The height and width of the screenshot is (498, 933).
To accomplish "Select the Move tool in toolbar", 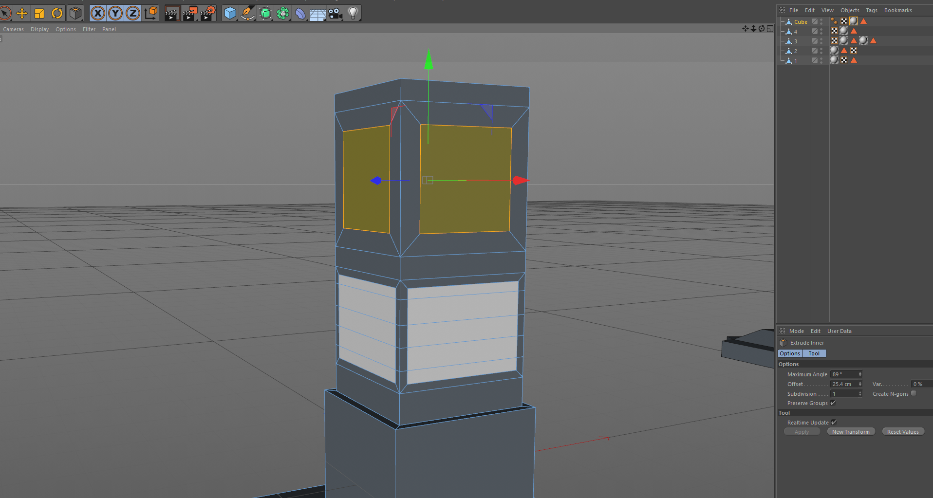I will [x=22, y=13].
